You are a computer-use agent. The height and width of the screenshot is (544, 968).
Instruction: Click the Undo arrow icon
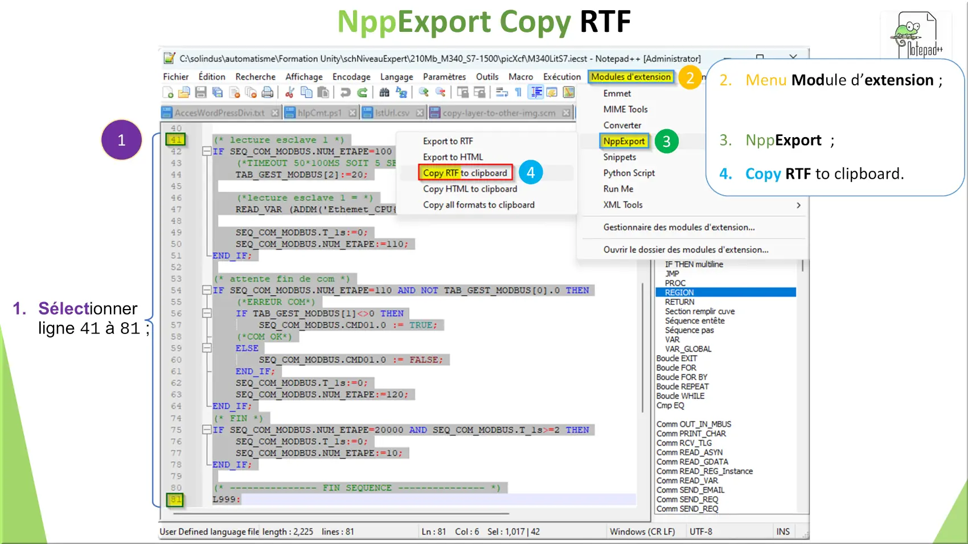345,92
